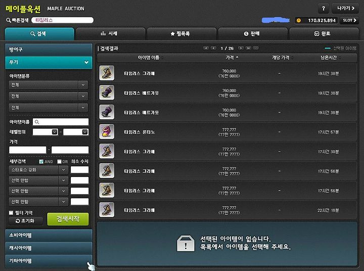The width and height of the screenshot is (364, 271).
Task: Click the 스타포스 강화 minimum value field
Action: (80, 170)
